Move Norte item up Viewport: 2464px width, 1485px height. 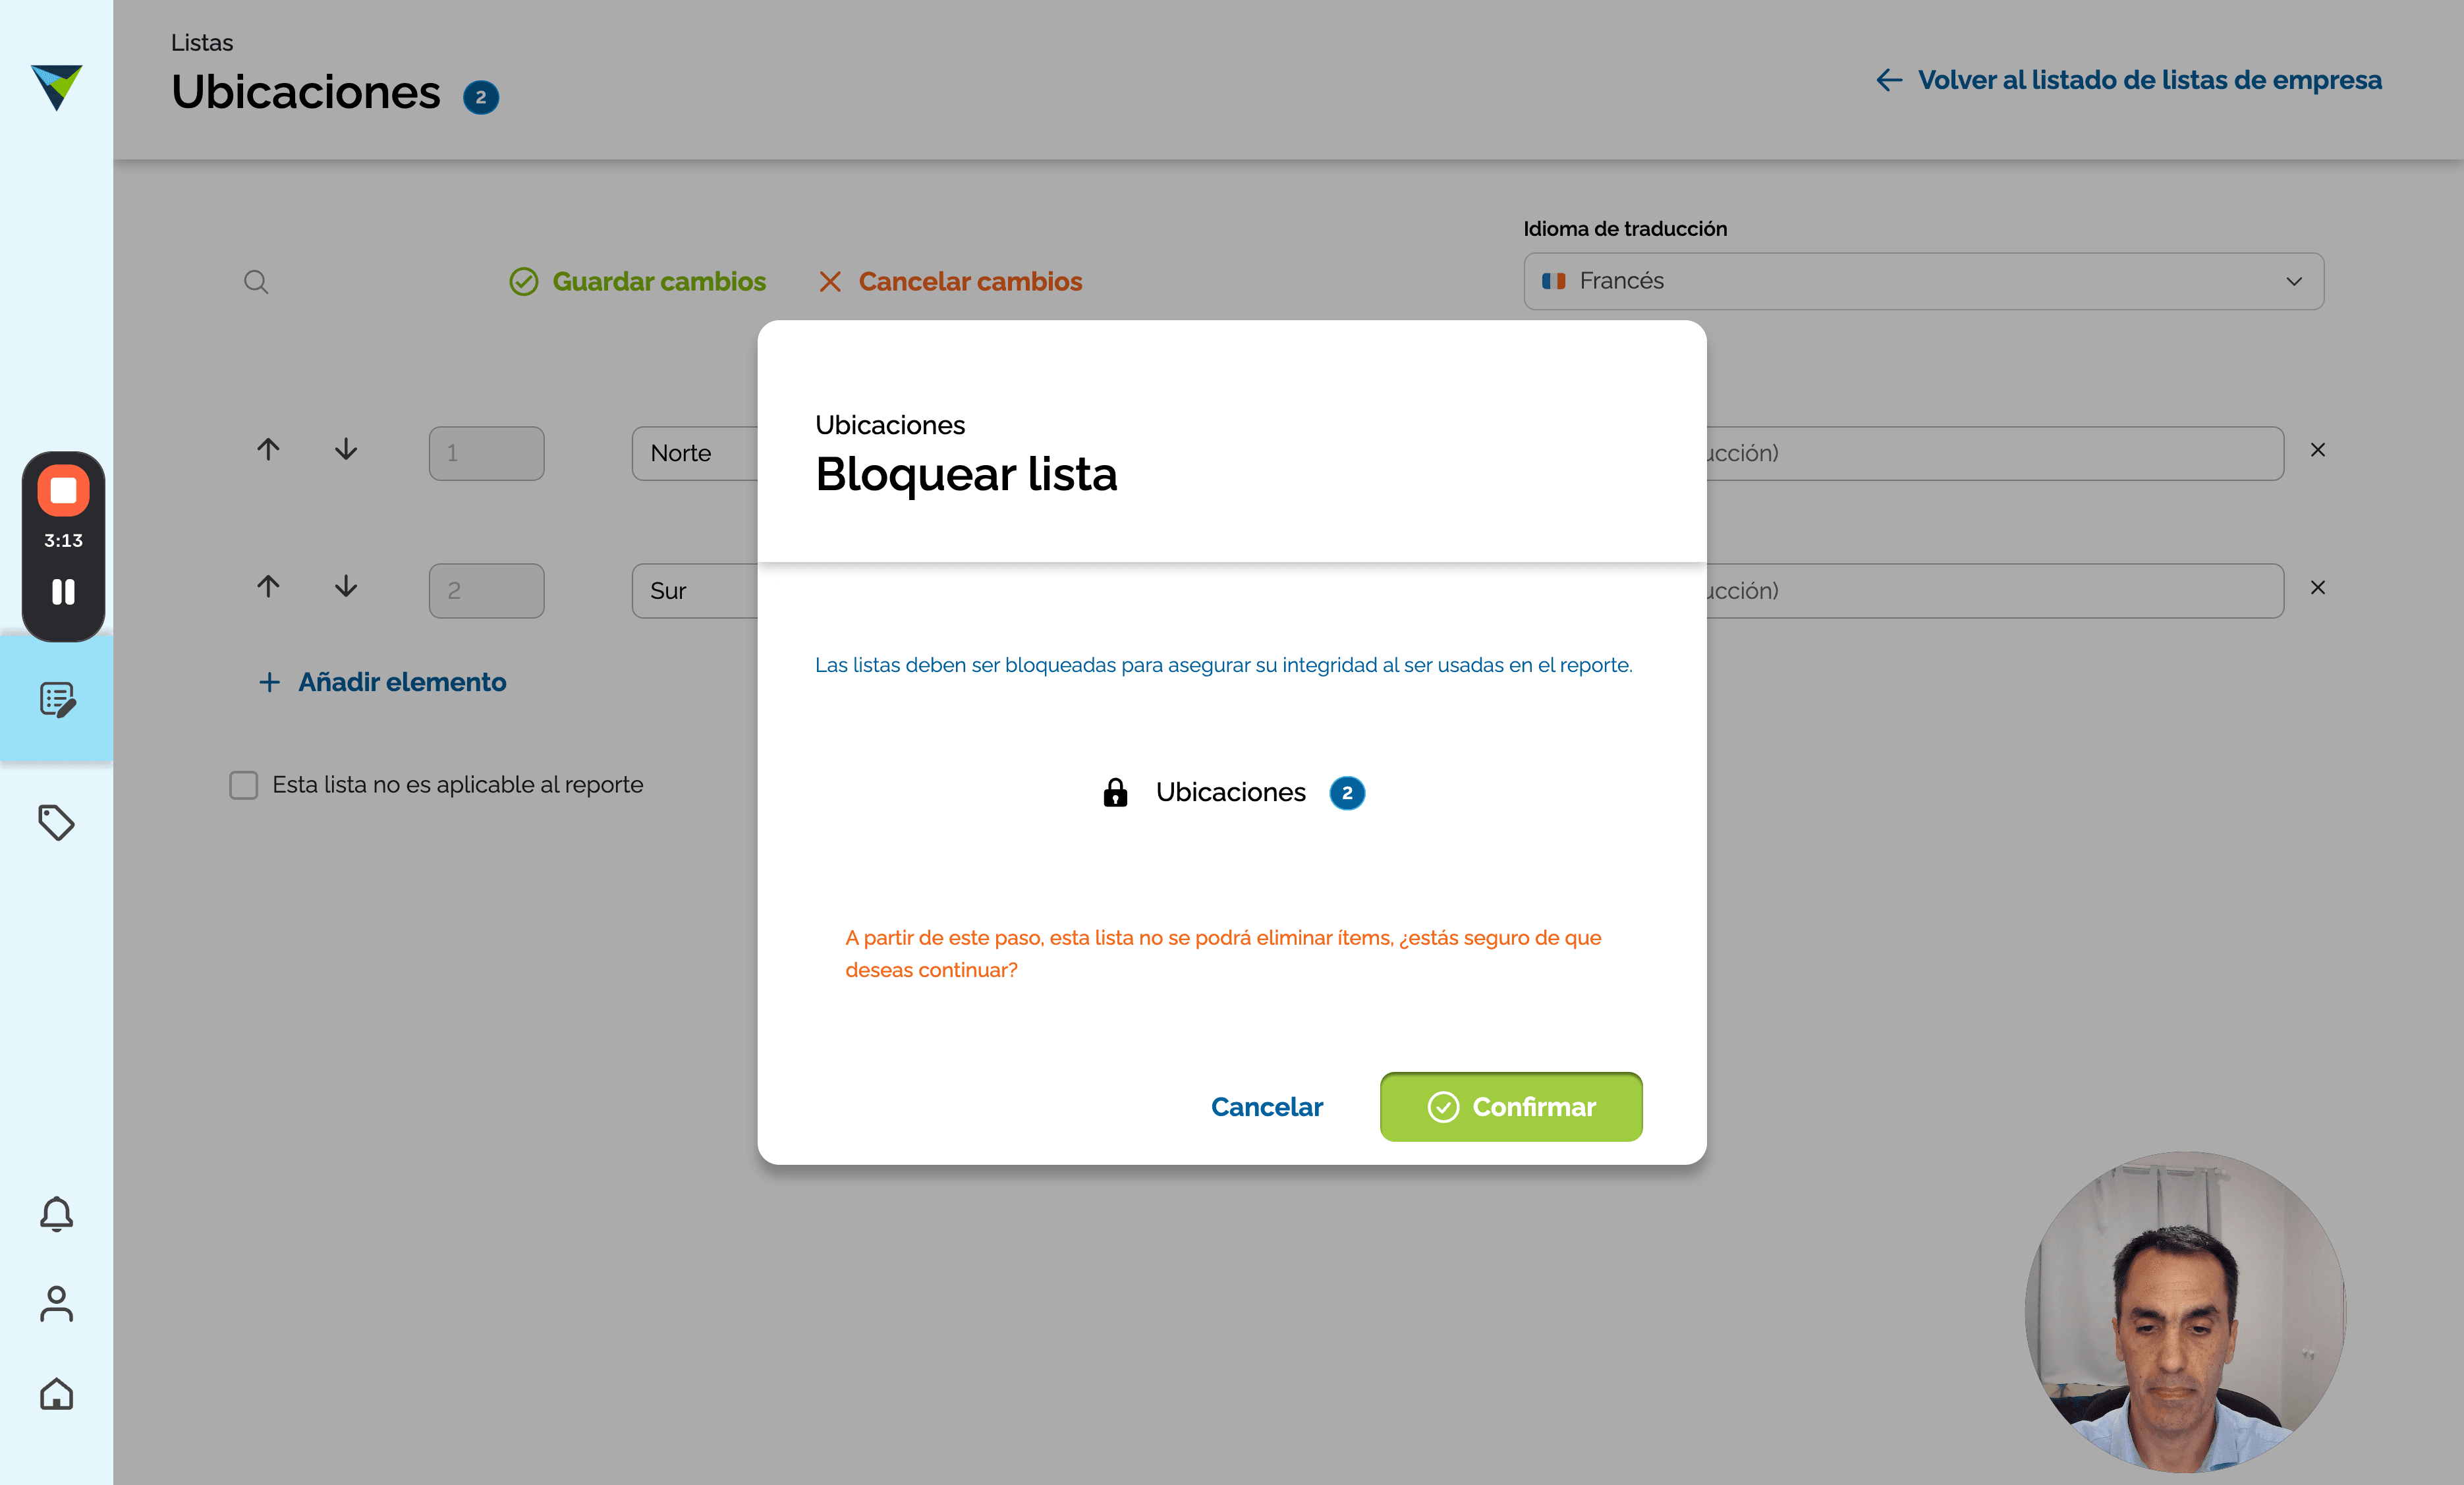(x=268, y=450)
